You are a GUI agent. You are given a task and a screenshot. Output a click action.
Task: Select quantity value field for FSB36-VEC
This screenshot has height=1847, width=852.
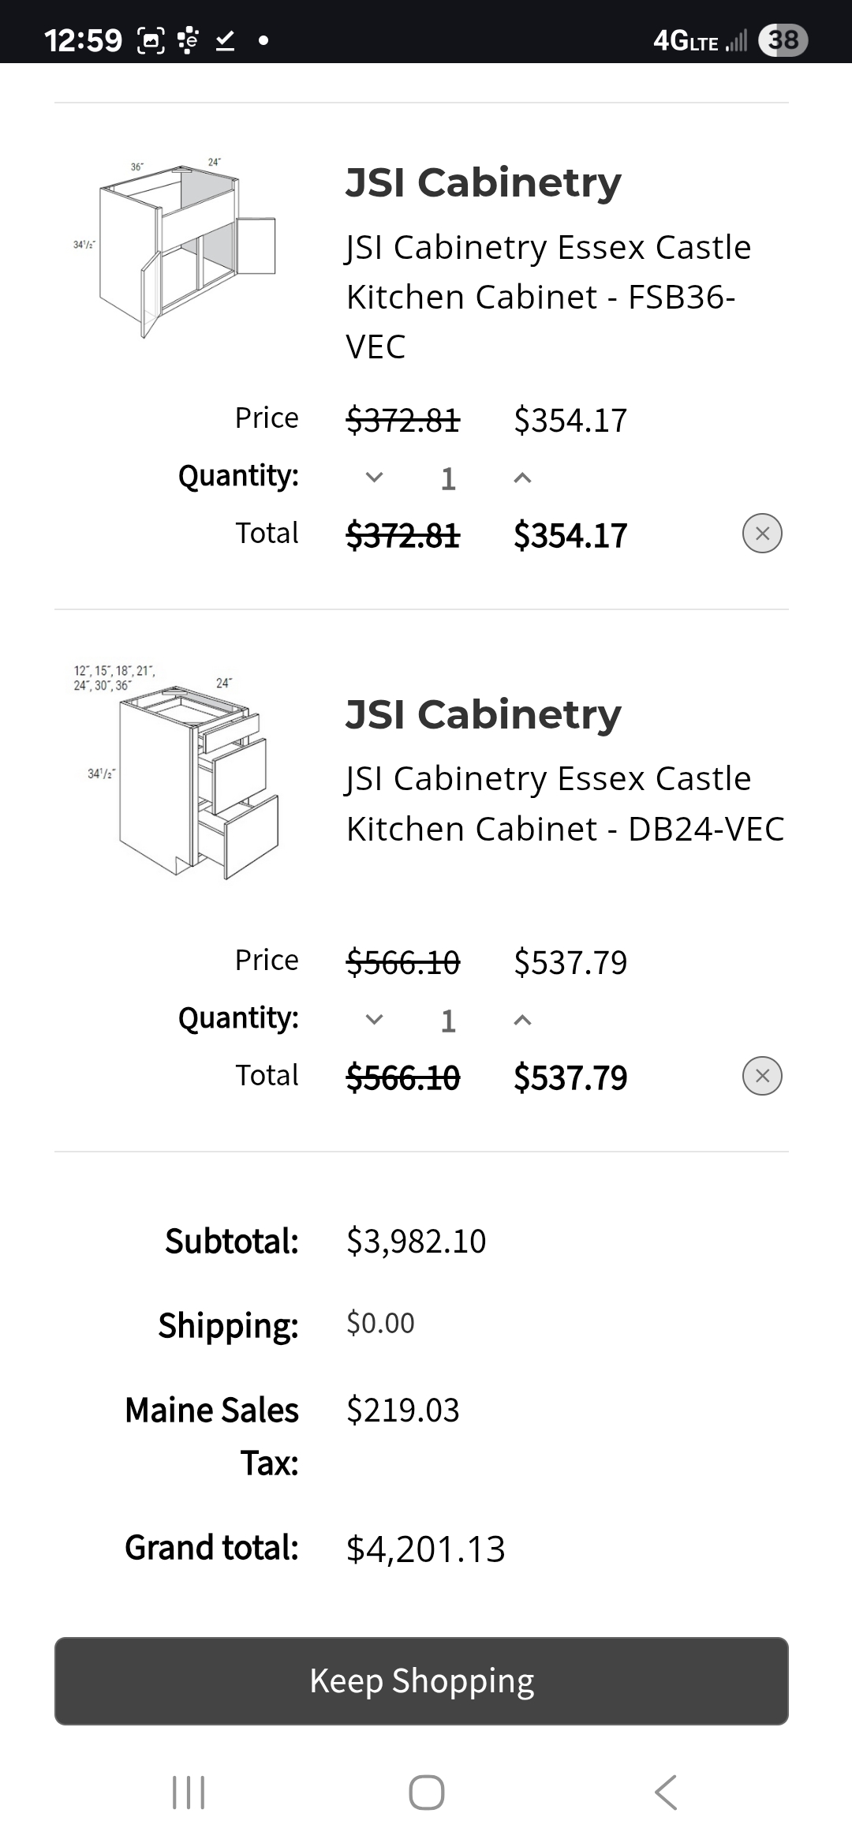tap(448, 478)
